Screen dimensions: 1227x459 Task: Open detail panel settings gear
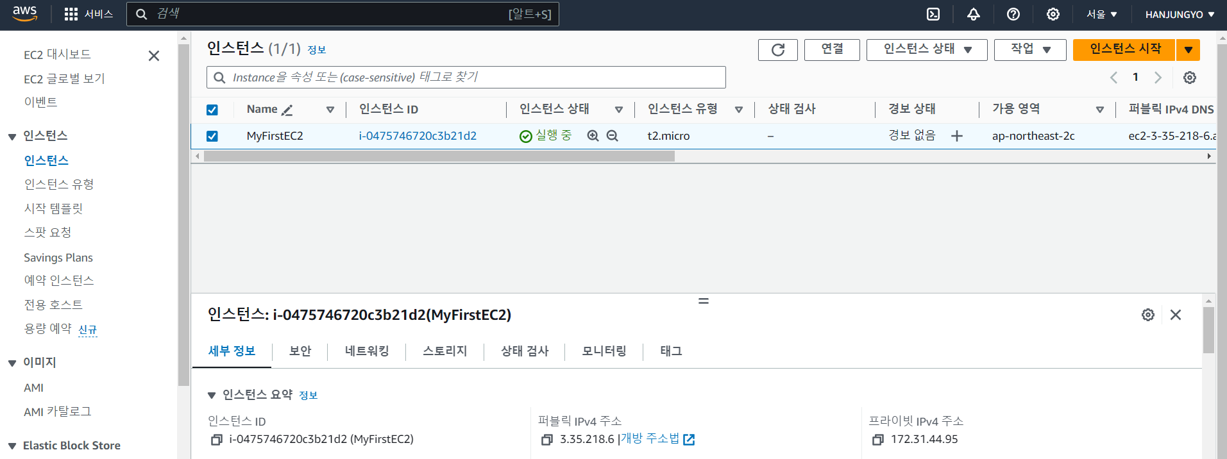[1148, 315]
